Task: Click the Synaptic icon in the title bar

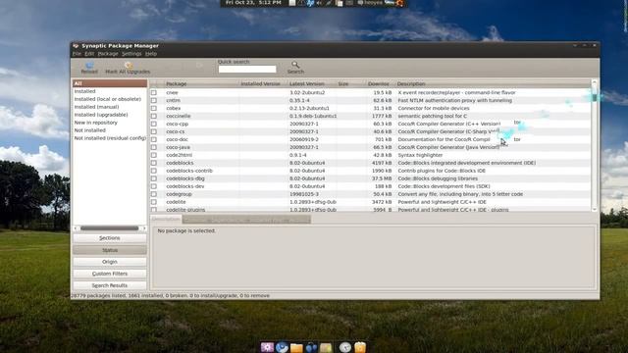Action: point(76,46)
